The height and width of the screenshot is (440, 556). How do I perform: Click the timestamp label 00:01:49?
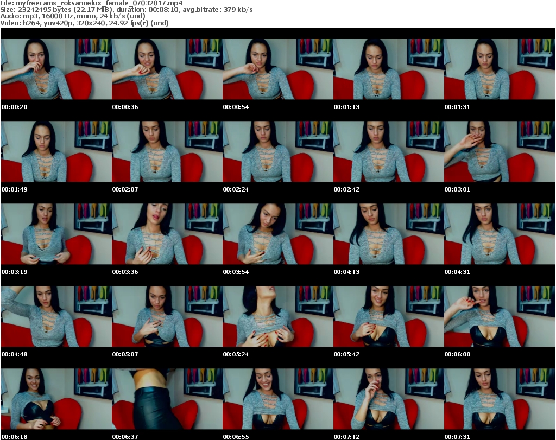point(15,189)
